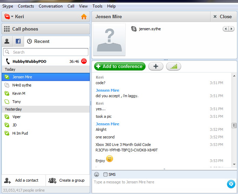The height and width of the screenshot is (194, 238).
Task: Click the 3:53 PM timestamp beside Enjoy
Action: [216, 161]
